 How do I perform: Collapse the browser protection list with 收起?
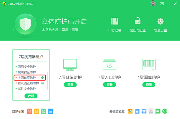31,96
